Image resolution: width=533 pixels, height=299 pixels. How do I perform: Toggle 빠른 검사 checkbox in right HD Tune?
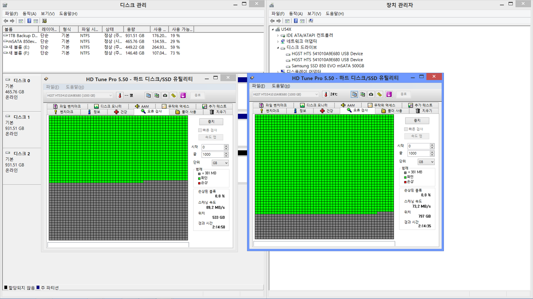tap(406, 129)
